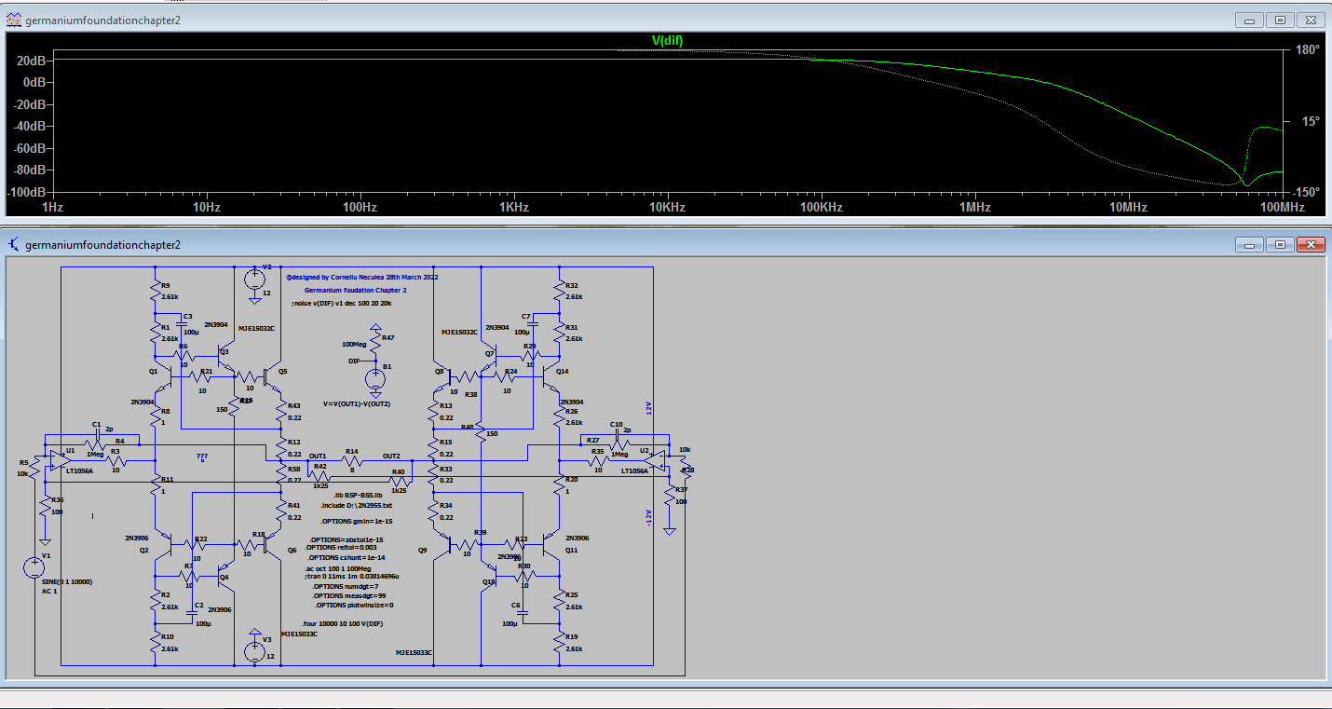
Task: Select capacitor C6 (100µ)
Action: click(x=522, y=614)
